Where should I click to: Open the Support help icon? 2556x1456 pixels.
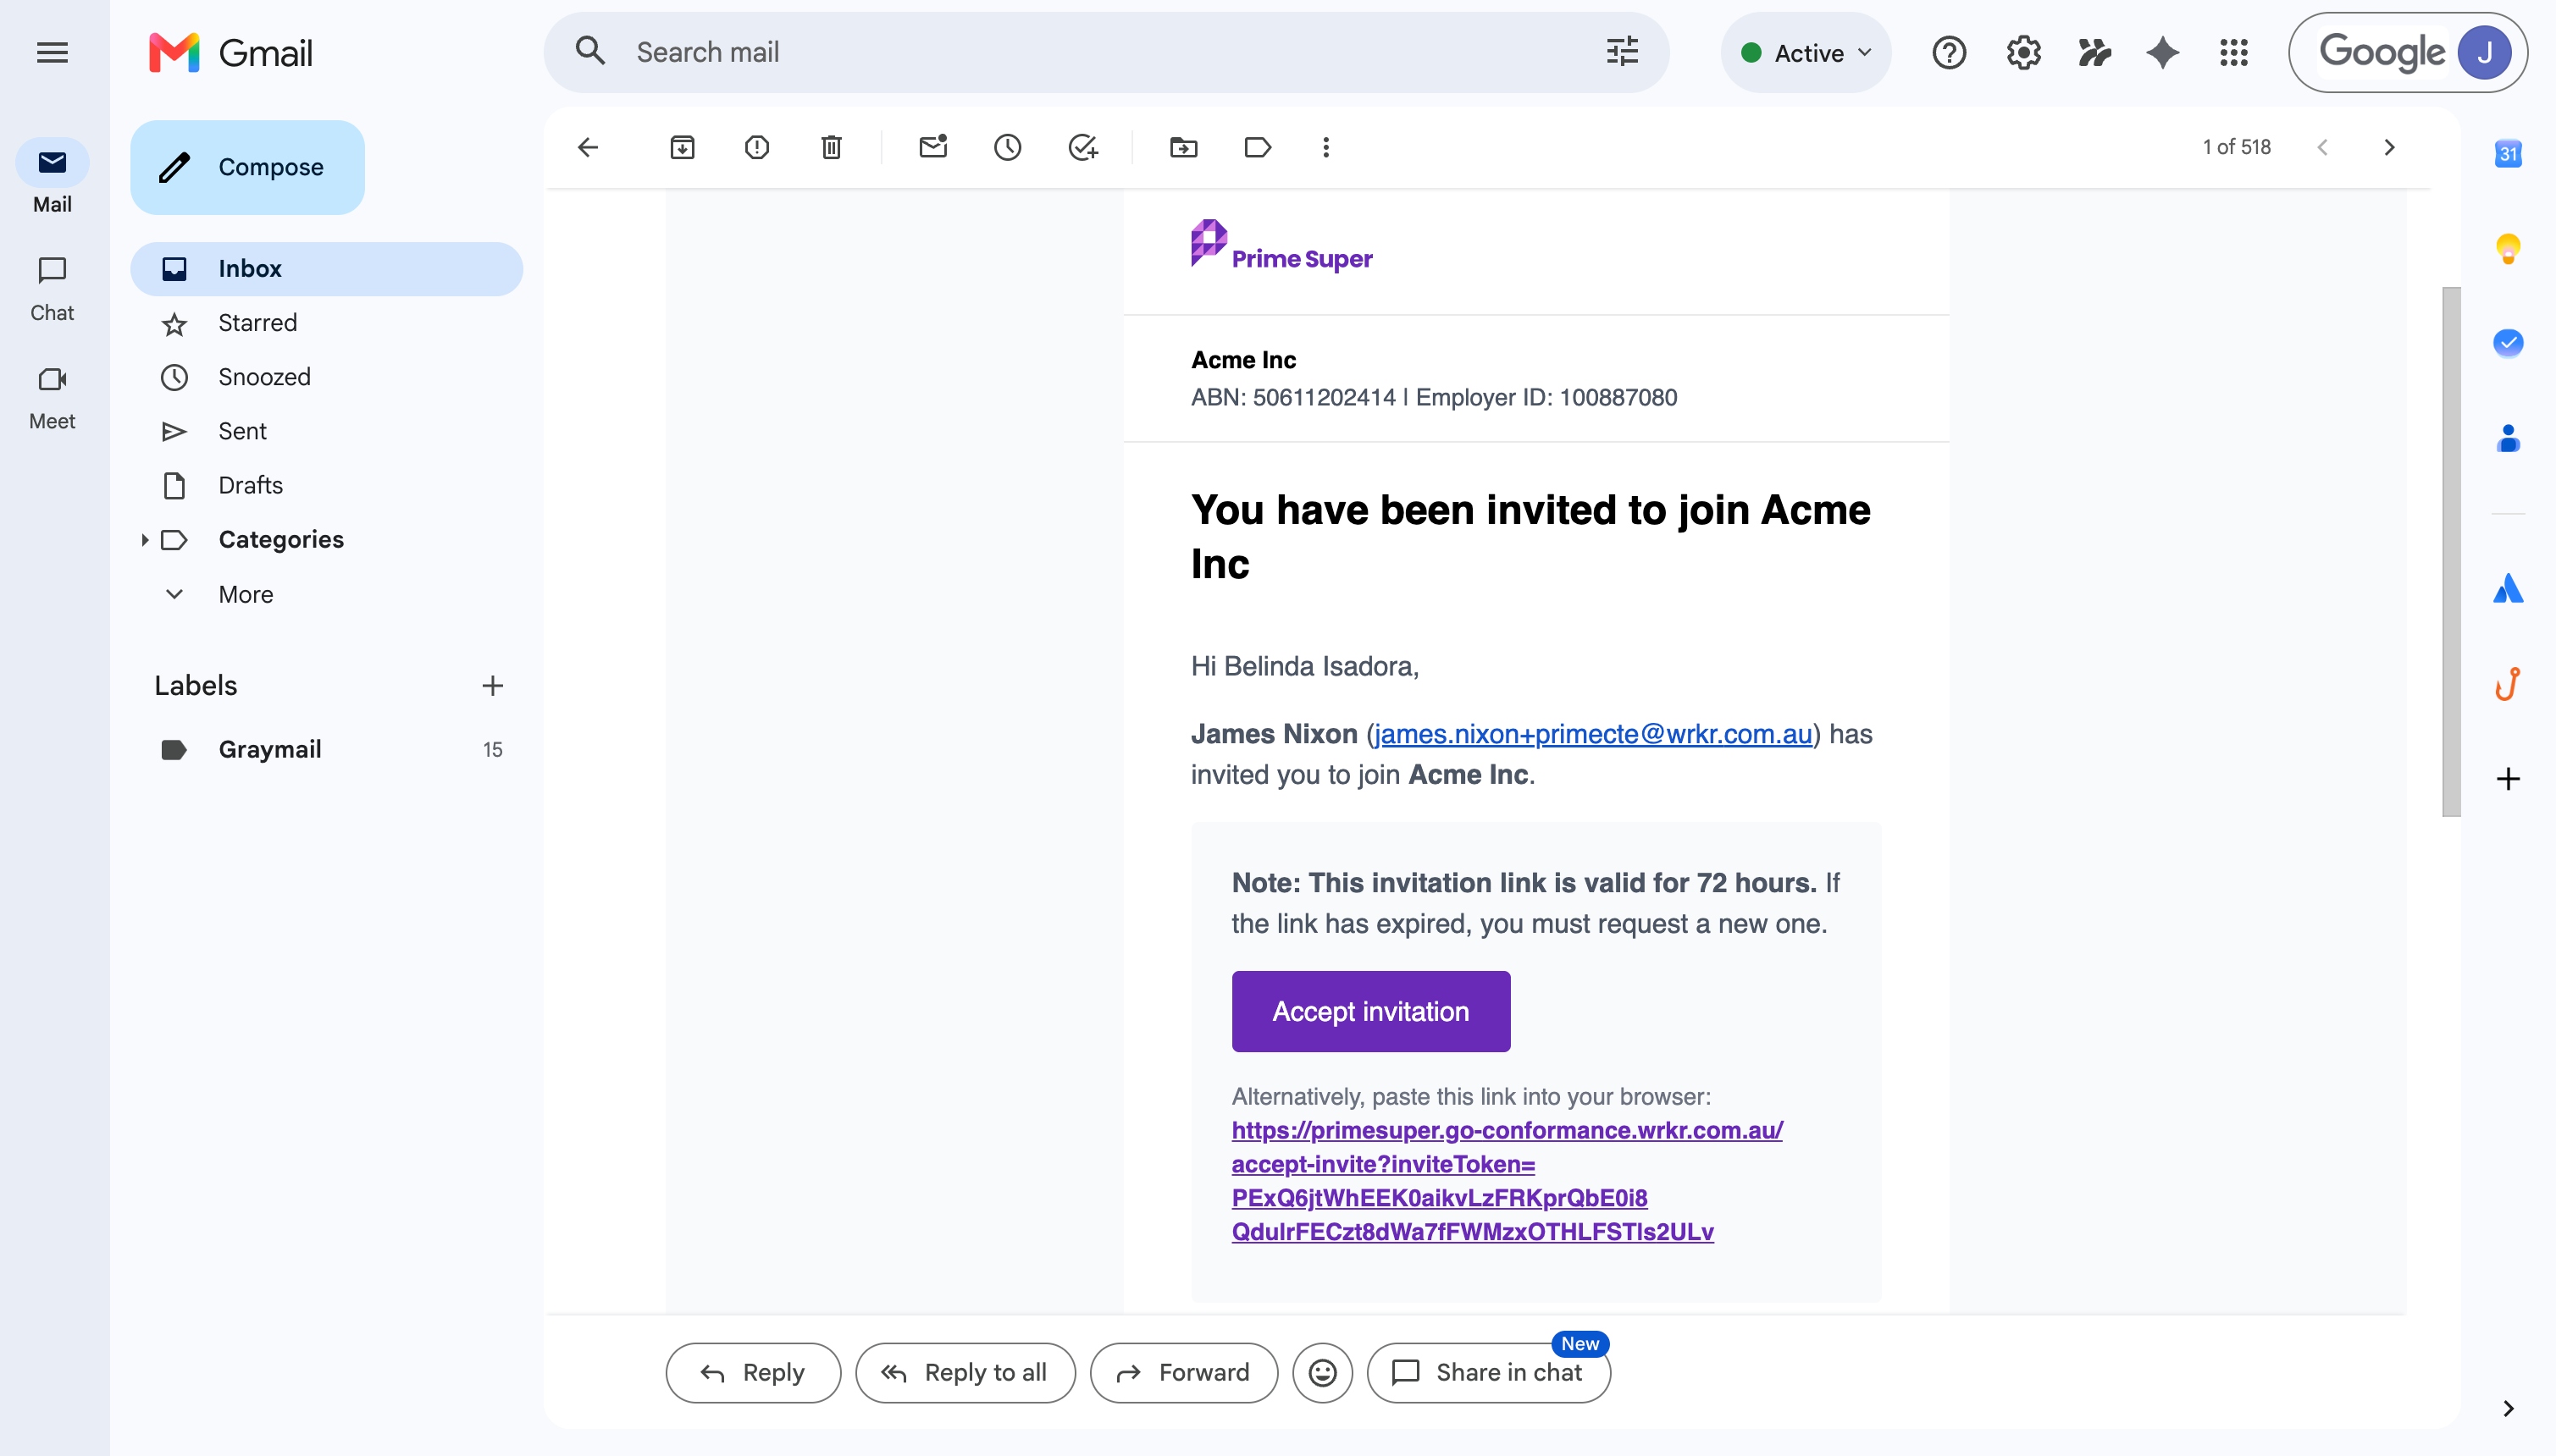(x=1949, y=53)
